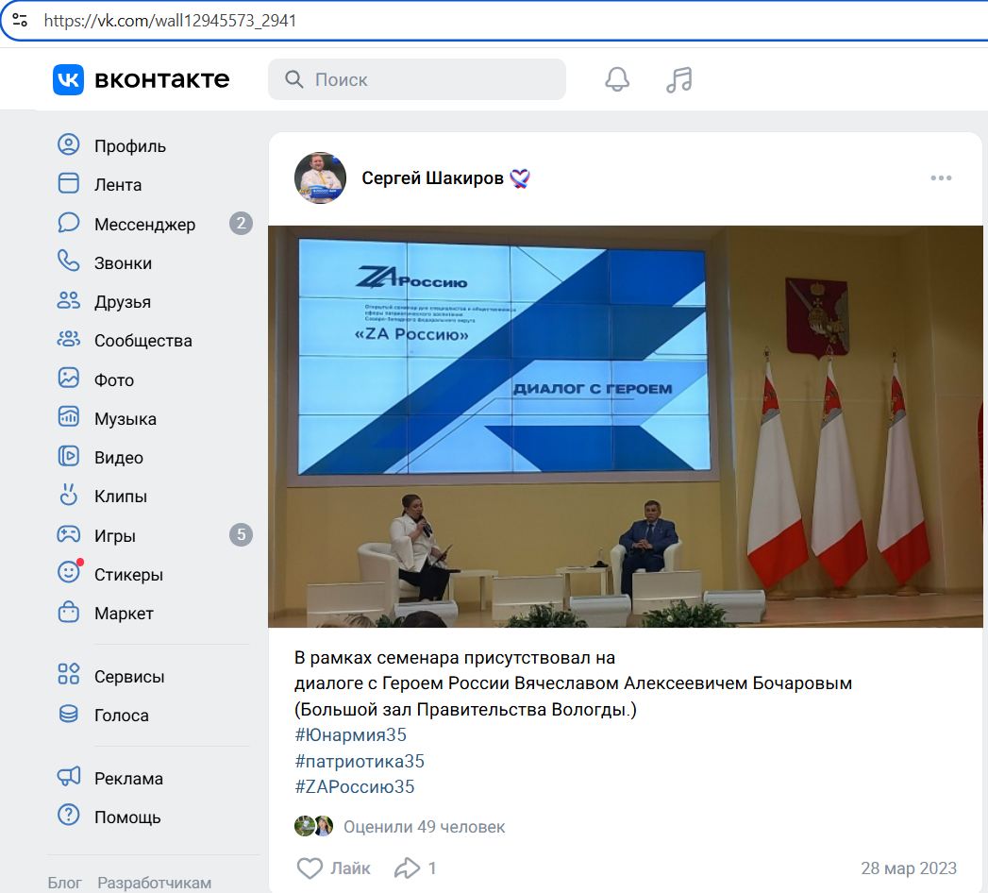Image resolution: width=988 pixels, height=893 pixels.
Task: Click the Сообщества group icon
Action: 69,340
